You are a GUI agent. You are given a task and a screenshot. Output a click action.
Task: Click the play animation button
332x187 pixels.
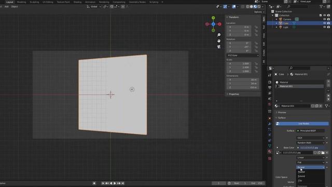coord(115,183)
